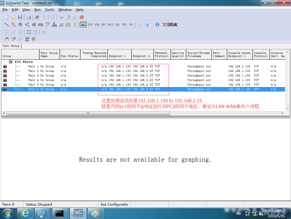
Task: Click the IXIA logo in toolbar
Action: (170, 25)
